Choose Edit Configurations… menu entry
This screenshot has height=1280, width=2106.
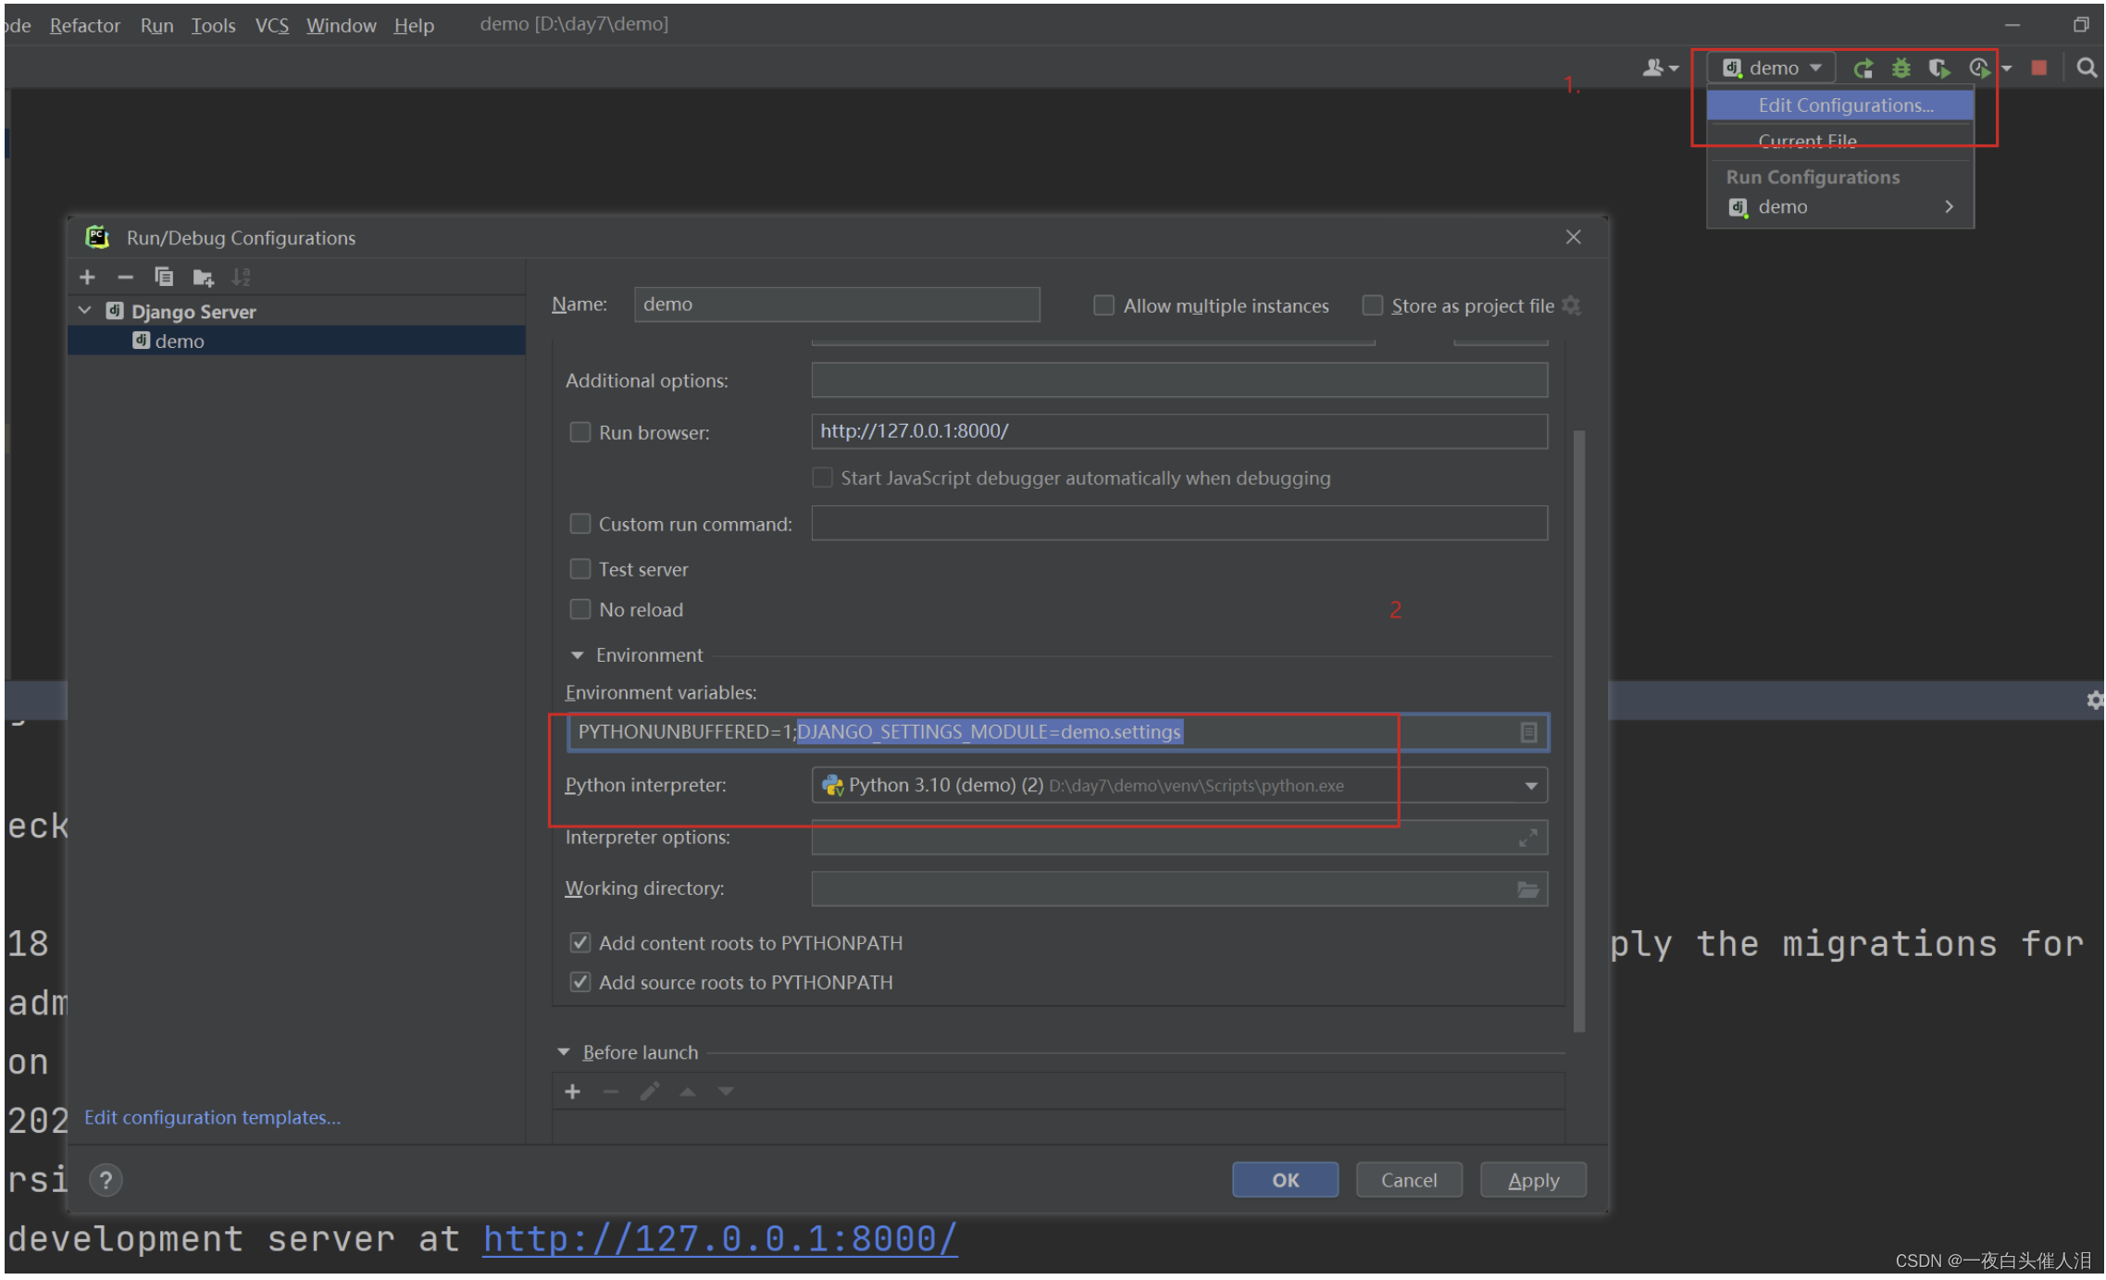pos(1844,106)
